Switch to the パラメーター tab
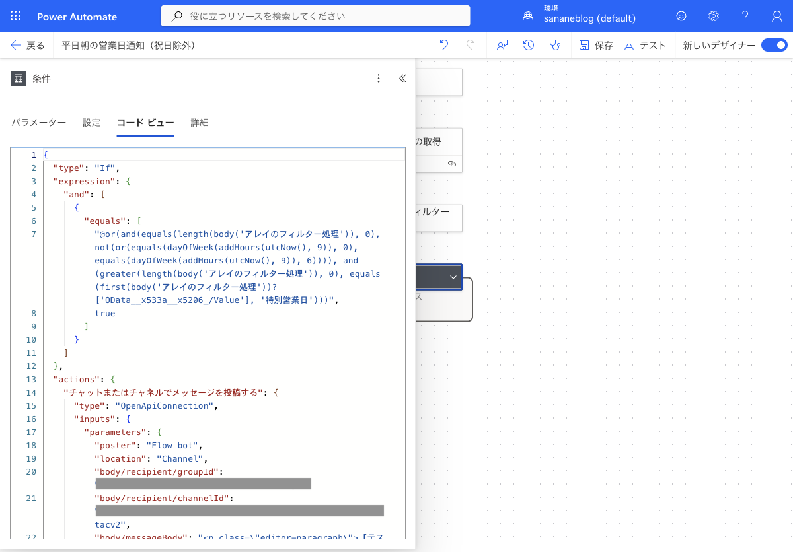Viewport: 793px width, 552px height. 39,123
